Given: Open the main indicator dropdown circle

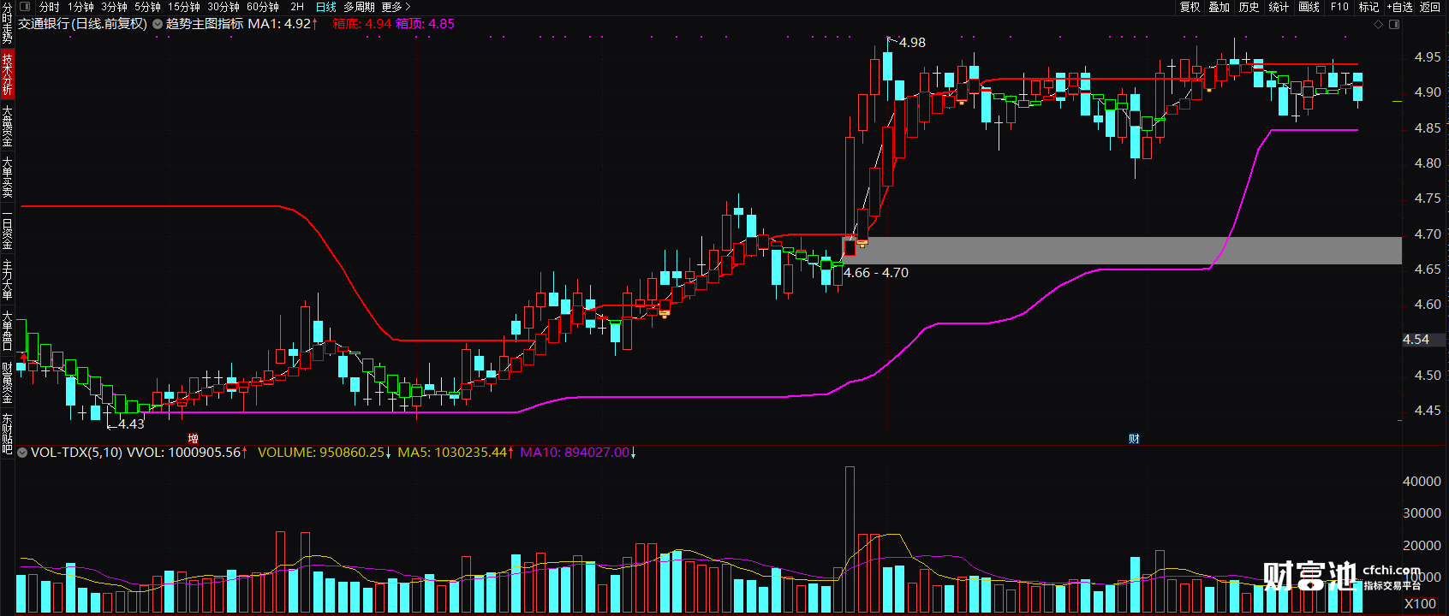Looking at the screenshot, I should (158, 24).
